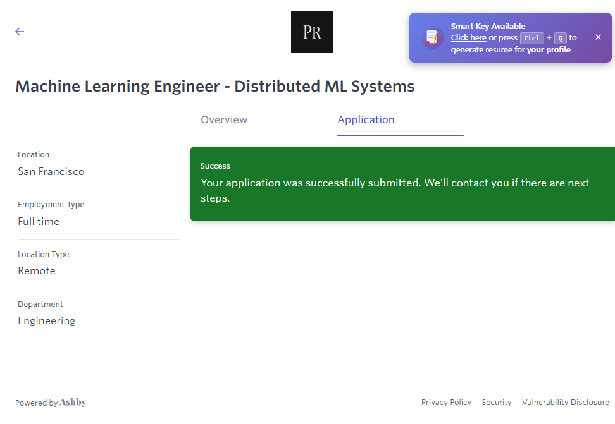The height and width of the screenshot is (424, 615).
Task: Dismiss the Smart Key Available notification
Action: click(598, 37)
